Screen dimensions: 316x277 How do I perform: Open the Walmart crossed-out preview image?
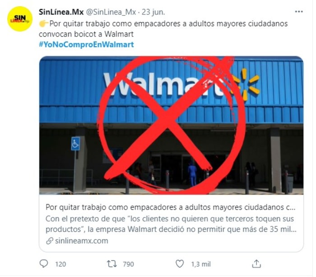click(171, 125)
